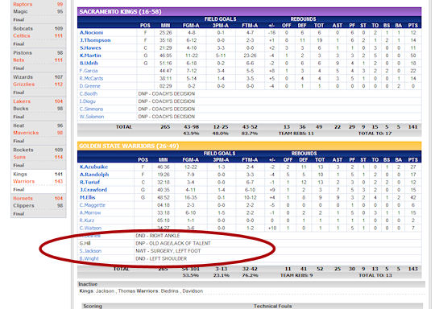Open Pistons vs Nets game entry
This screenshot has width=435, height=309.
pos(39,60)
